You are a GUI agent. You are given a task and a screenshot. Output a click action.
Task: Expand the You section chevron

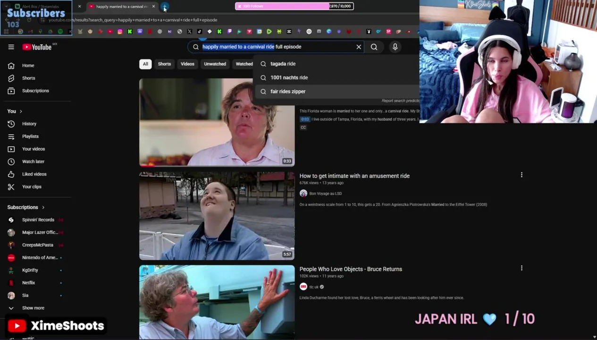21,111
